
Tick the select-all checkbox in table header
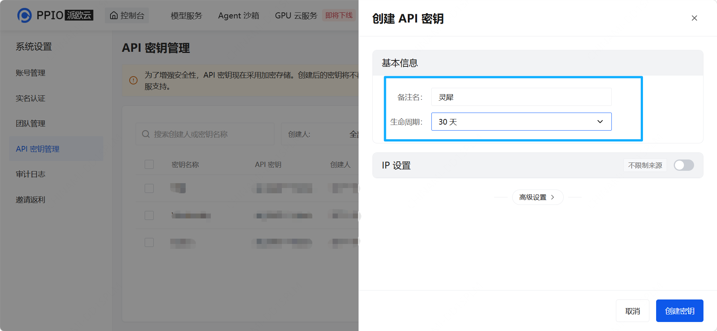(x=149, y=164)
